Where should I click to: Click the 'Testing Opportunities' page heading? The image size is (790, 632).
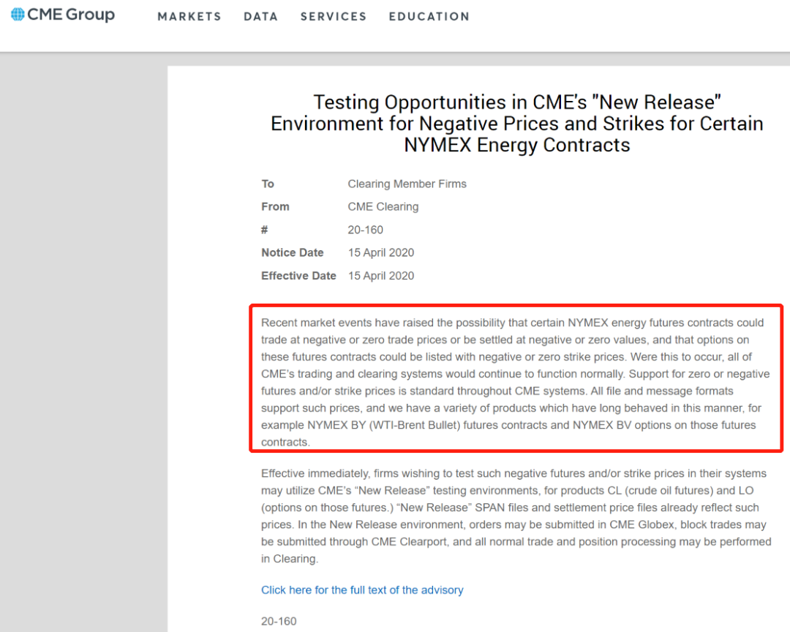[516, 124]
